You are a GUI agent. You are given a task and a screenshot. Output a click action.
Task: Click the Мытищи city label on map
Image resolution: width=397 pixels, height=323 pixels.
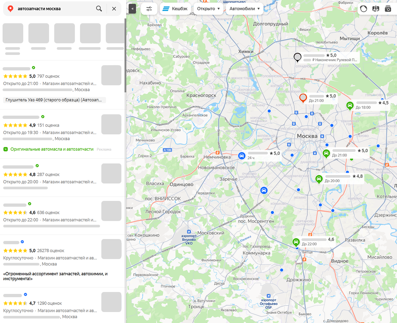350,38
